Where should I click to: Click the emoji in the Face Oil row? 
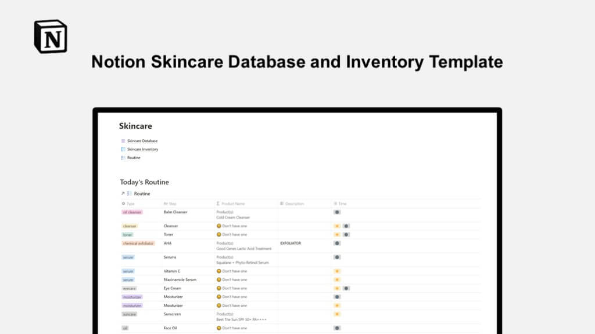(x=218, y=328)
